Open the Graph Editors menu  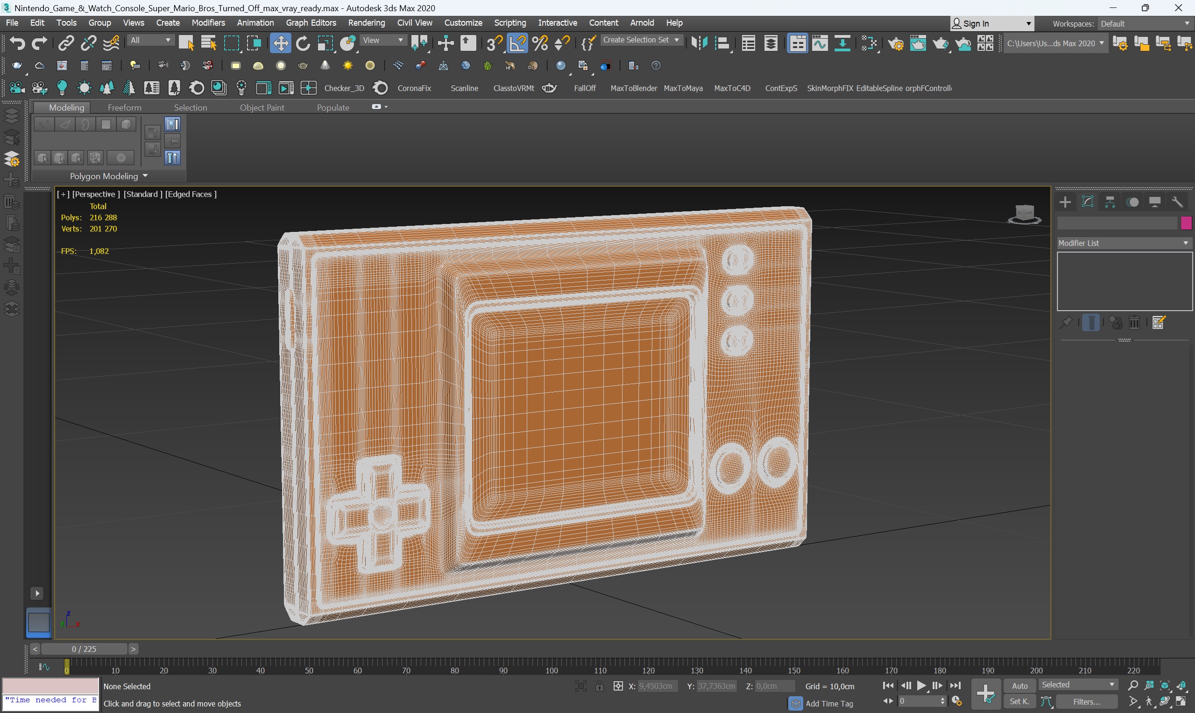(311, 22)
